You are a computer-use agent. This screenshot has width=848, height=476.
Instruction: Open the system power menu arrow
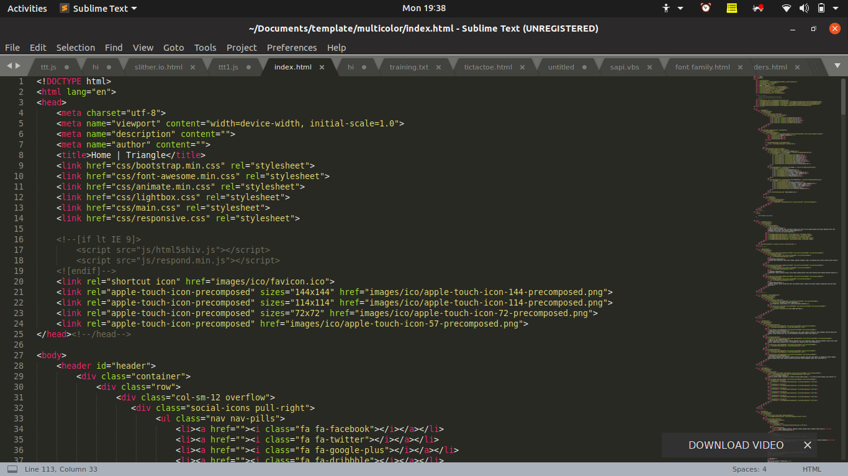point(836,8)
